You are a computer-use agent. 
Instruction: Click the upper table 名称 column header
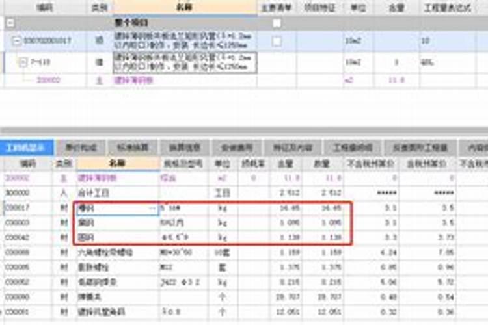[x=185, y=7]
